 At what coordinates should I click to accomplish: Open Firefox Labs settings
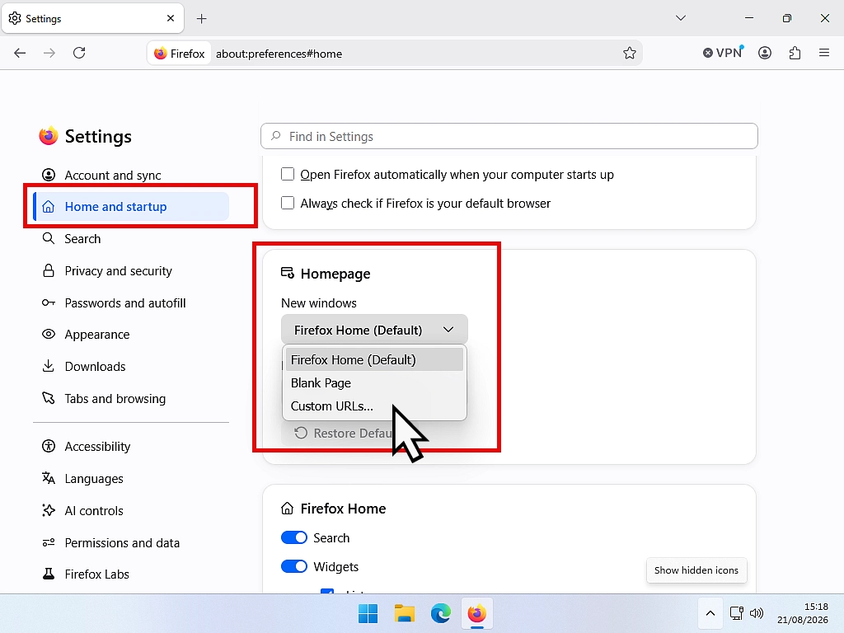coord(131,574)
